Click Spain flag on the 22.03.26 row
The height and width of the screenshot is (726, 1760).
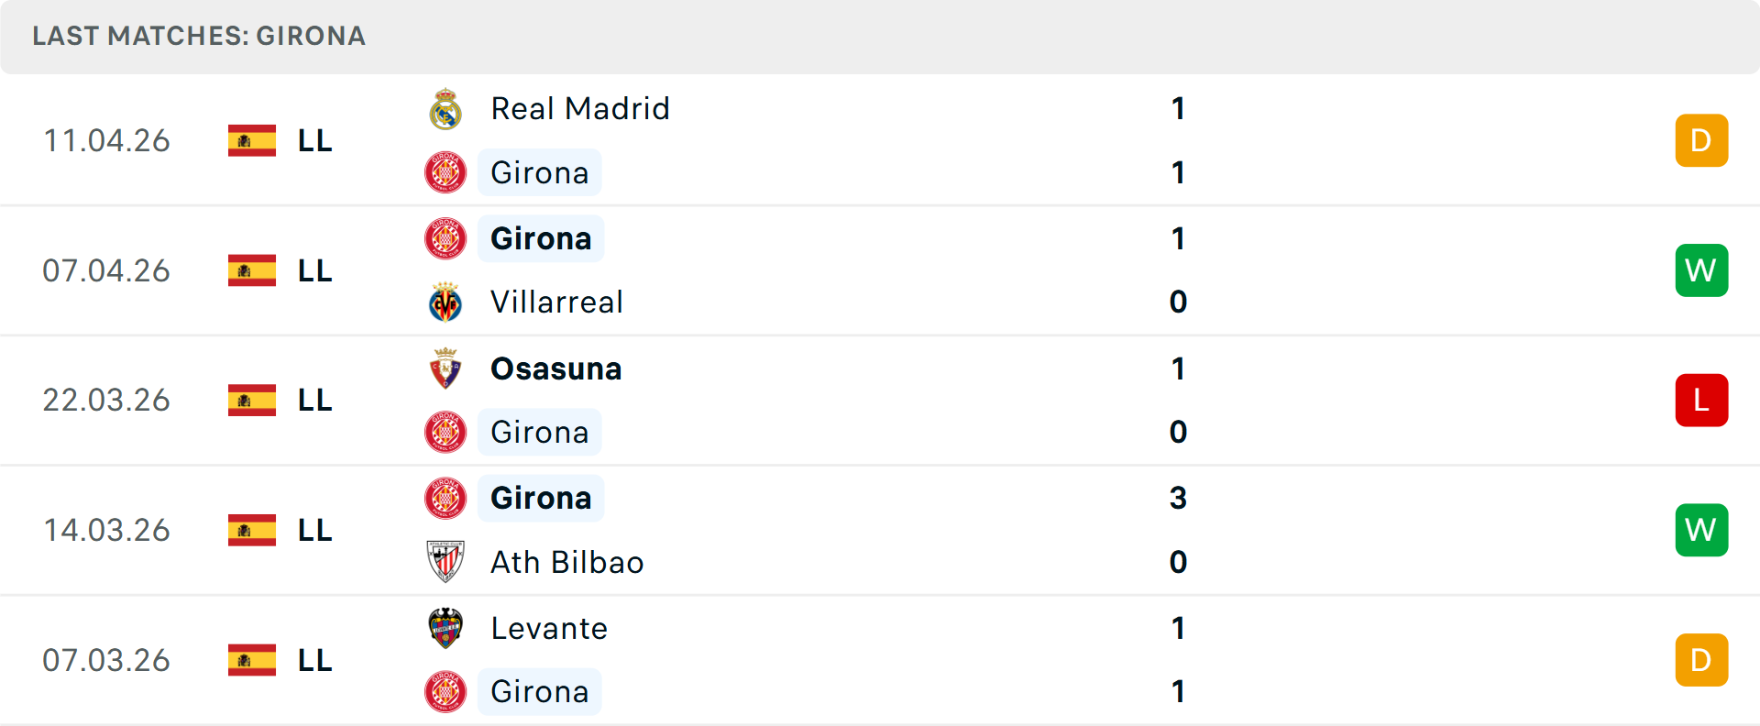pyautogui.click(x=252, y=401)
